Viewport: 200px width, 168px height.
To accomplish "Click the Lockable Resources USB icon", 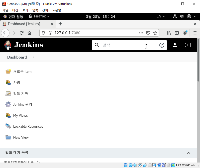I will click(8, 126).
